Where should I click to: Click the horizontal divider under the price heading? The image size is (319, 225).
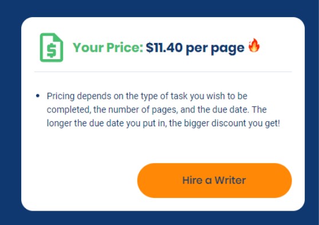(x=163, y=72)
